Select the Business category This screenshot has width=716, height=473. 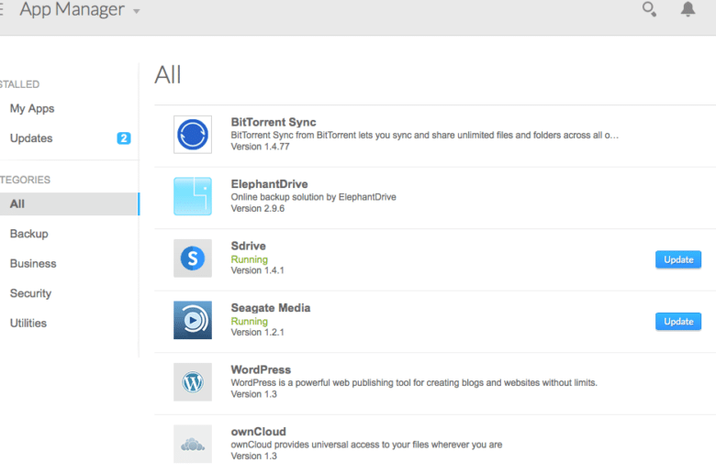[33, 264]
